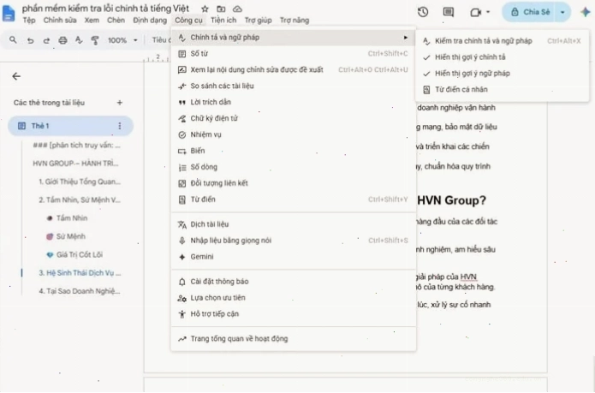Open the Tiện ích menu
This screenshot has width=595, height=393.
[223, 20]
